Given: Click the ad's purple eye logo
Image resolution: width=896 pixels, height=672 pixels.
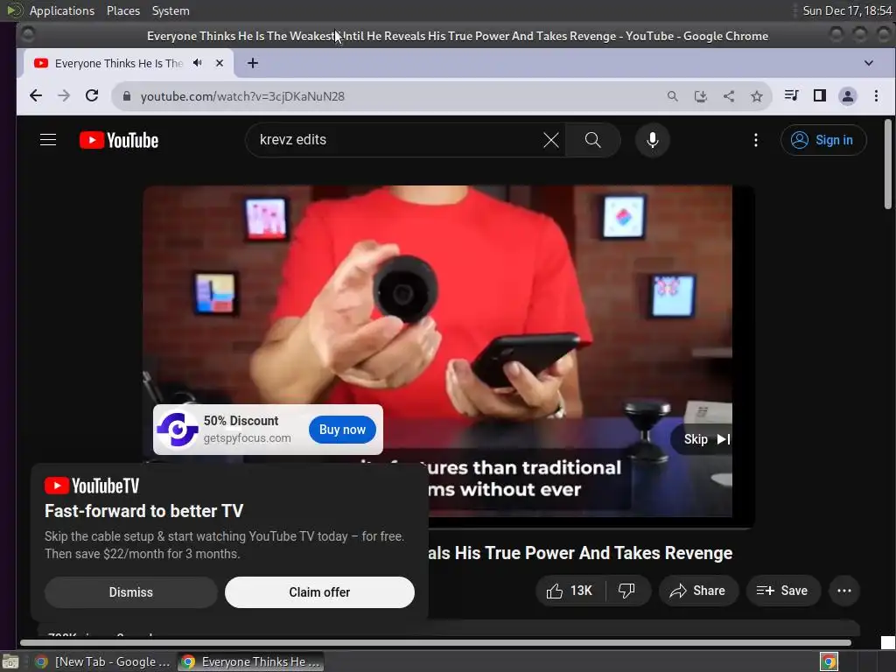Looking at the screenshot, I should 178,430.
